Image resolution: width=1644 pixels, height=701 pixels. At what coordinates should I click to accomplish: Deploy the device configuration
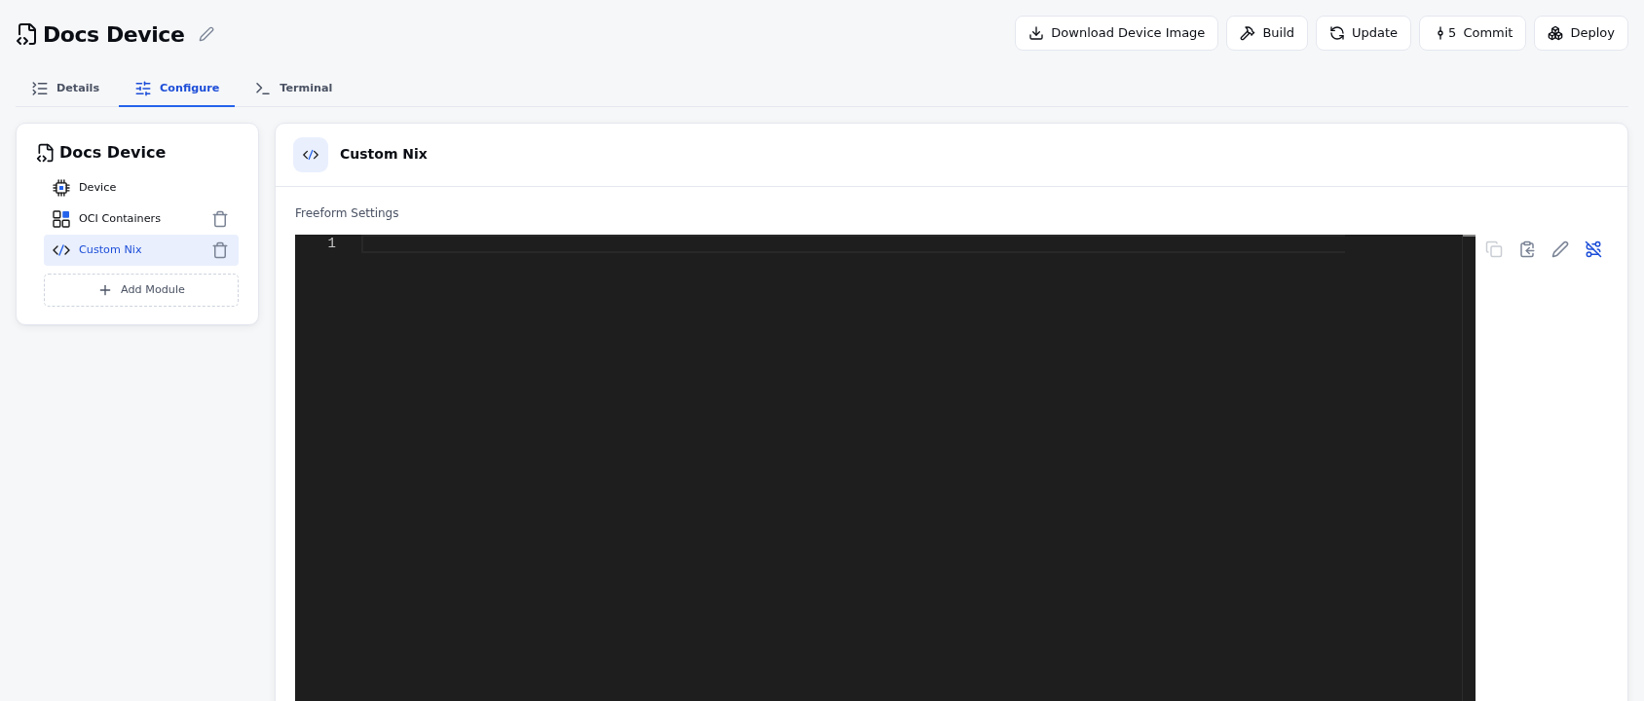(1581, 33)
